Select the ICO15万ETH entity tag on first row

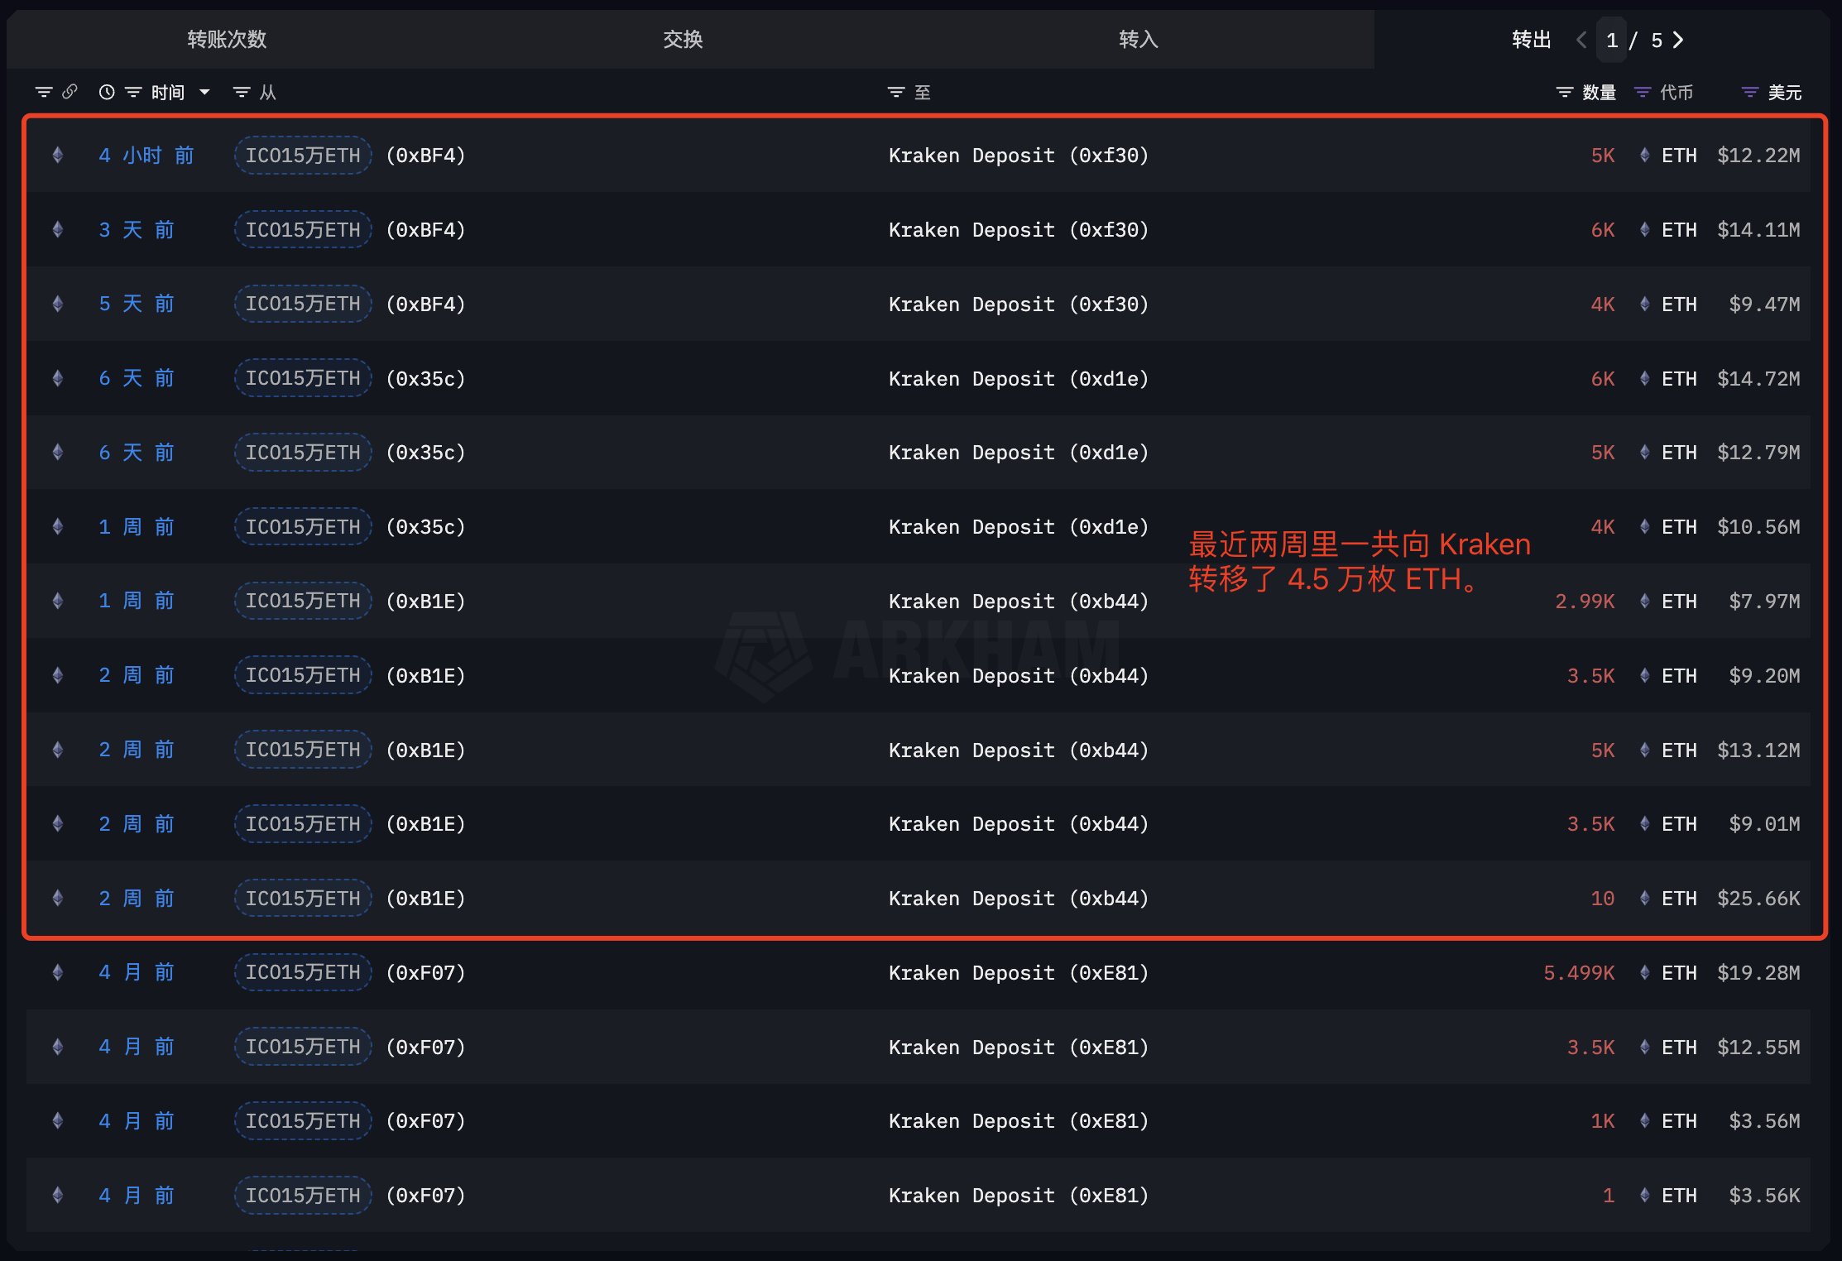(302, 155)
